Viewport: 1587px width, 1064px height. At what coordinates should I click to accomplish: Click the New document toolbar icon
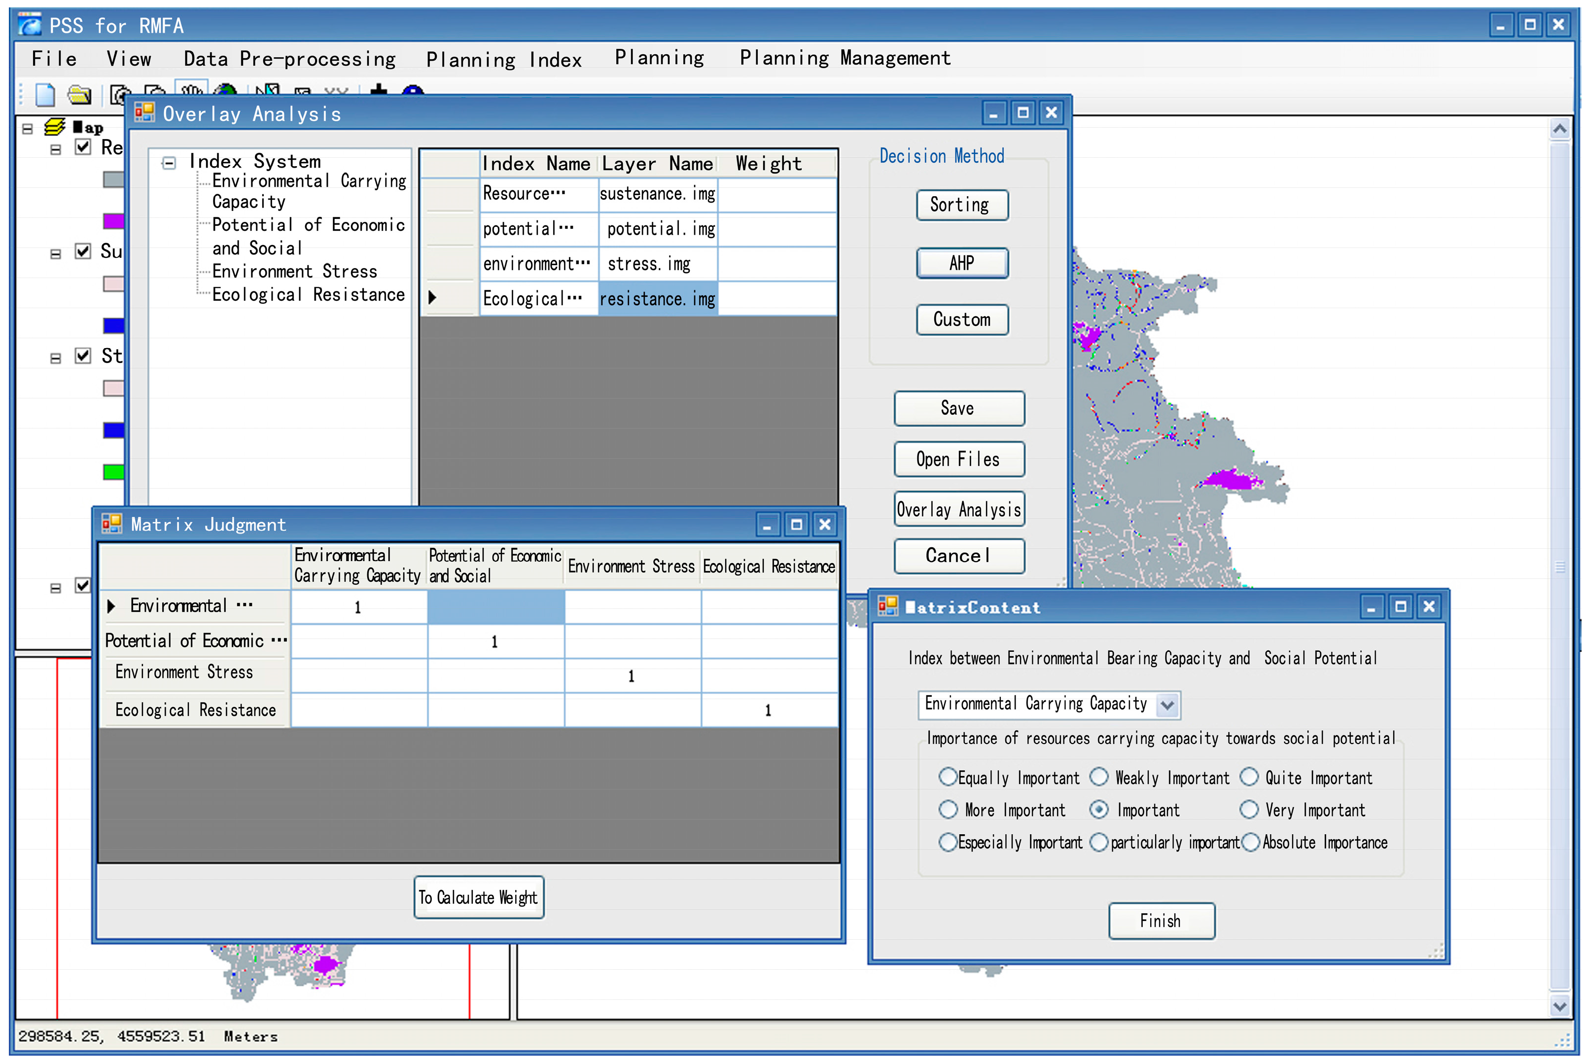(45, 95)
